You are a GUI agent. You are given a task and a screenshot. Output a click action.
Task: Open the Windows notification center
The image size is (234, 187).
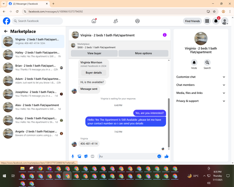coord(228,176)
